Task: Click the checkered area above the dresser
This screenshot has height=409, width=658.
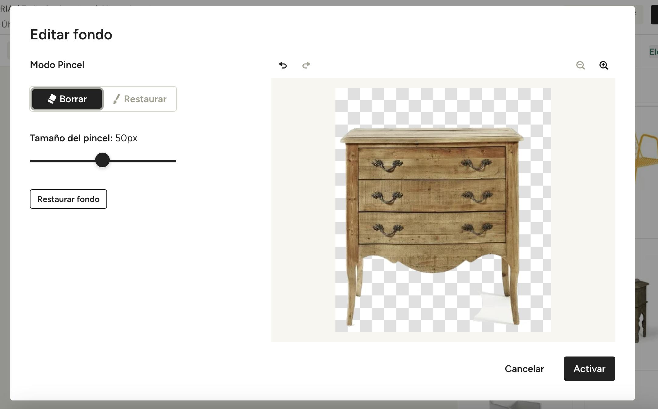Action: 442,107
